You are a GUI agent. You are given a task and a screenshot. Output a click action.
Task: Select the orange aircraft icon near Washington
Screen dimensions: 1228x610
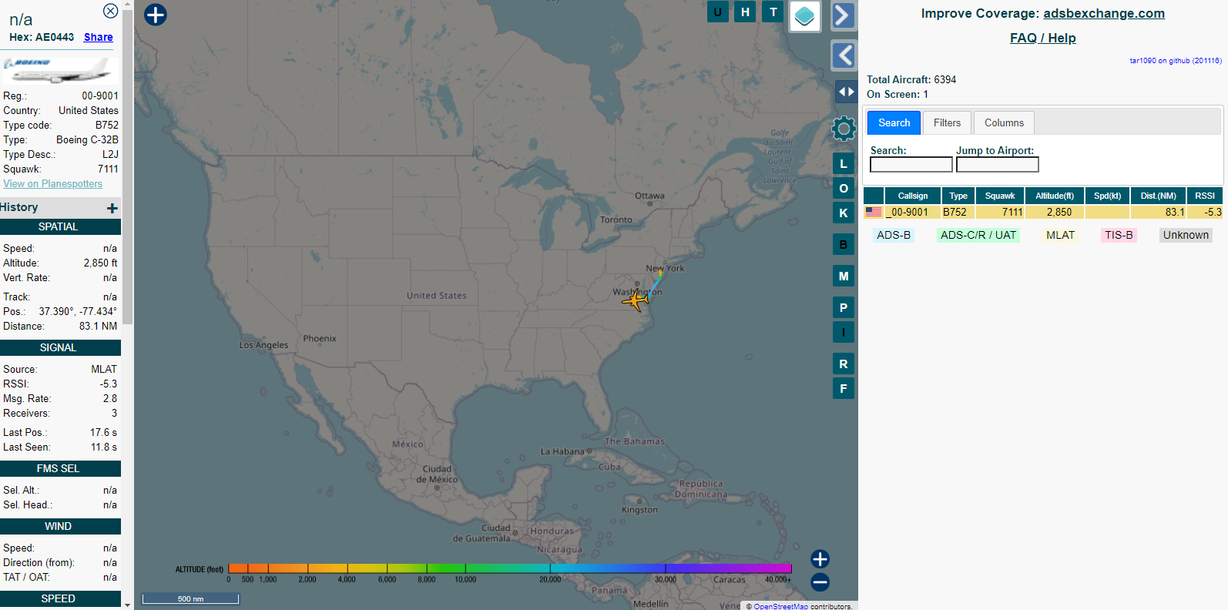(636, 300)
